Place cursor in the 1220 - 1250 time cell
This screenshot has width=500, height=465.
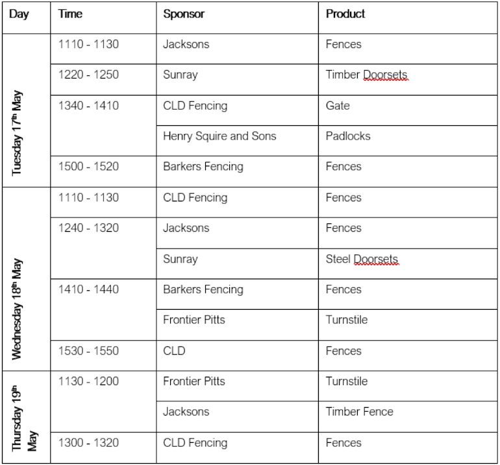(x=103, y=79)
